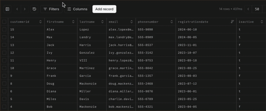Screen dimensions: 266x111
Task: Toggle the select-all rows checkbox
Action: 4,22
